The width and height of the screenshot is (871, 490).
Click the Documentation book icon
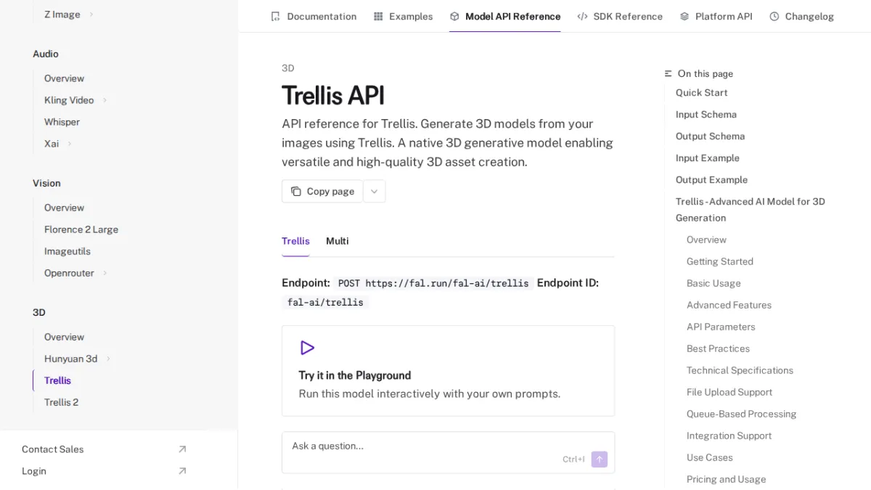click(x=275, y=16)
